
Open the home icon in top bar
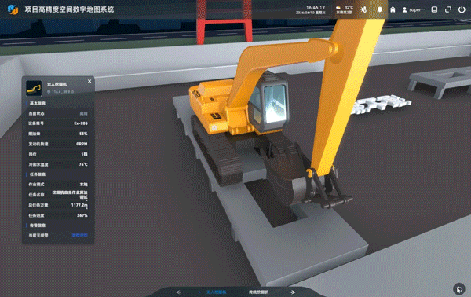tap(392, 9)
